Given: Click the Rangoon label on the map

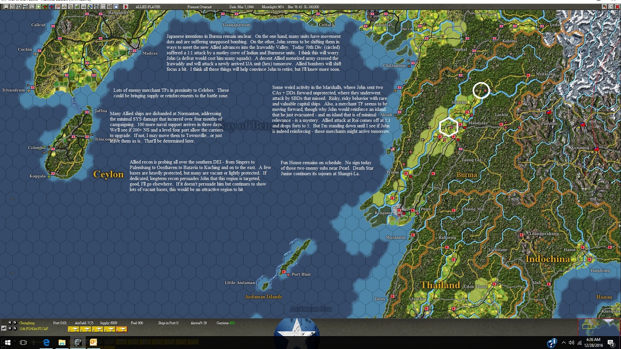Looking at the screenshot, I should tap(383, 213).
